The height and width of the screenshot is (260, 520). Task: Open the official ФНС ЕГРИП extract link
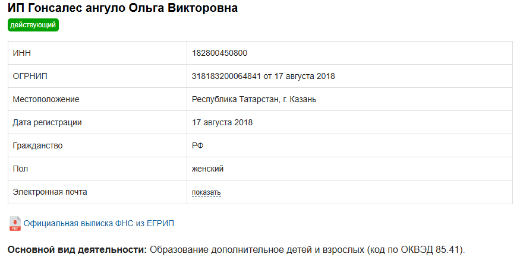pyautogui.click(x=99, y=223)
